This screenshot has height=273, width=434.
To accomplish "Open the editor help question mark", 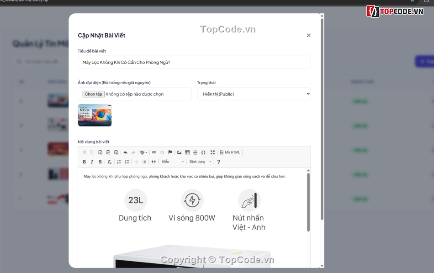I will pyautogui.click(x=219, y=162).
